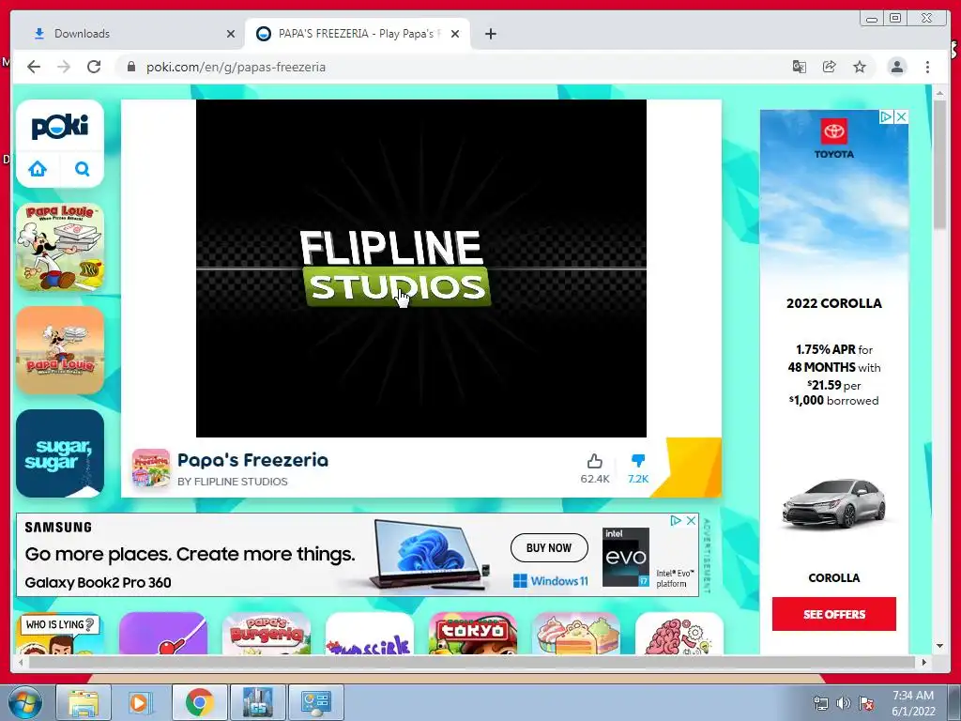Click Flipline Studios game canvas
Viewport: 961px width, 721px height.
point(421,268)
